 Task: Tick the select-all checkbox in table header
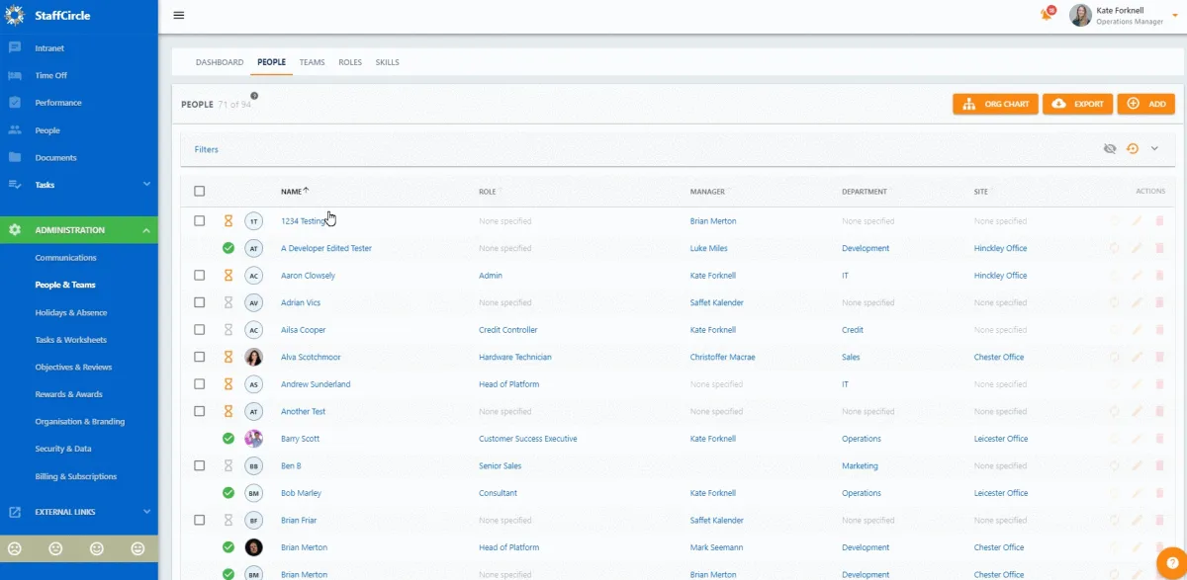(x=200, y=192)
